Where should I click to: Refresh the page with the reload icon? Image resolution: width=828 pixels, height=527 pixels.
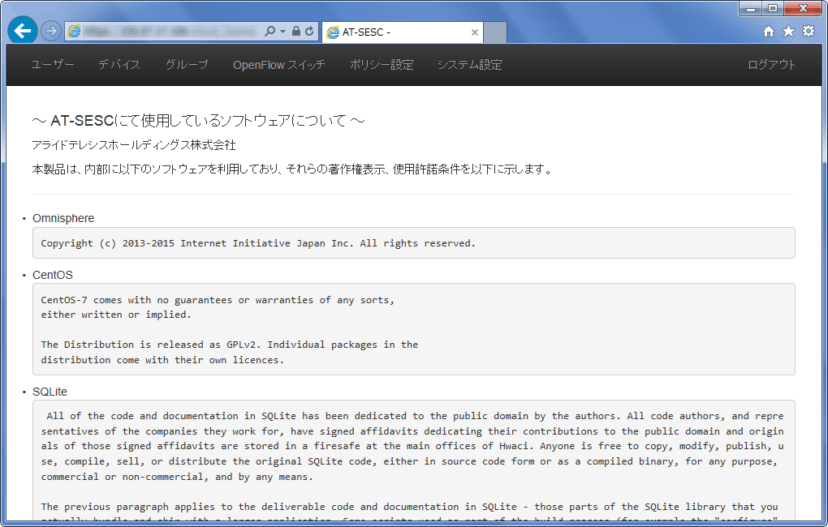pyautogui.click(x=309, y=31)
